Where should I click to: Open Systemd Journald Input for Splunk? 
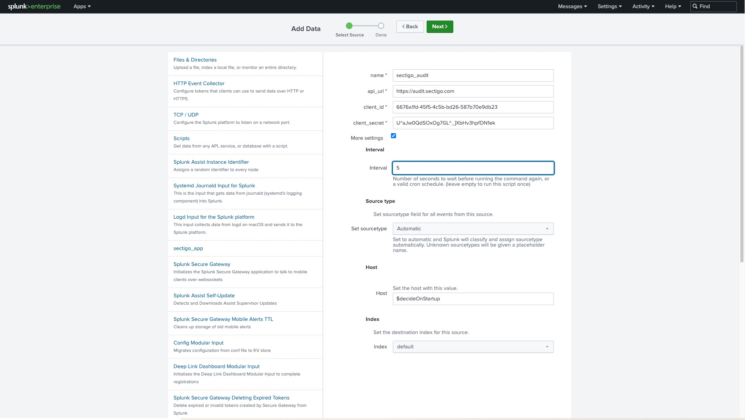pos(214,185)
